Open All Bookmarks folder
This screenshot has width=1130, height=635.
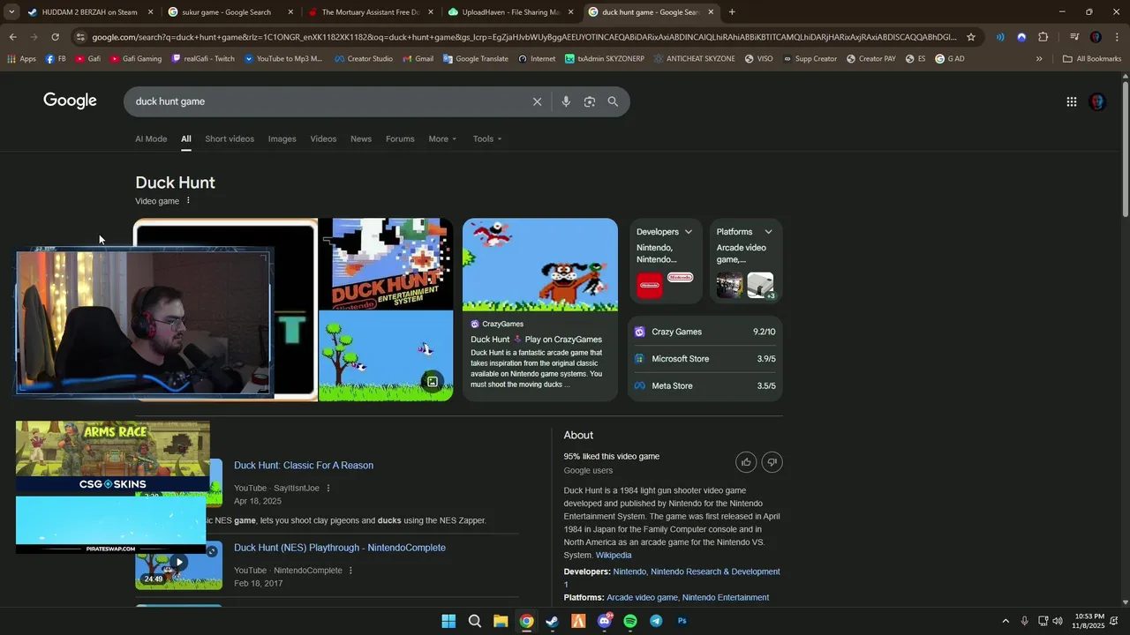tap(1092, 59)
